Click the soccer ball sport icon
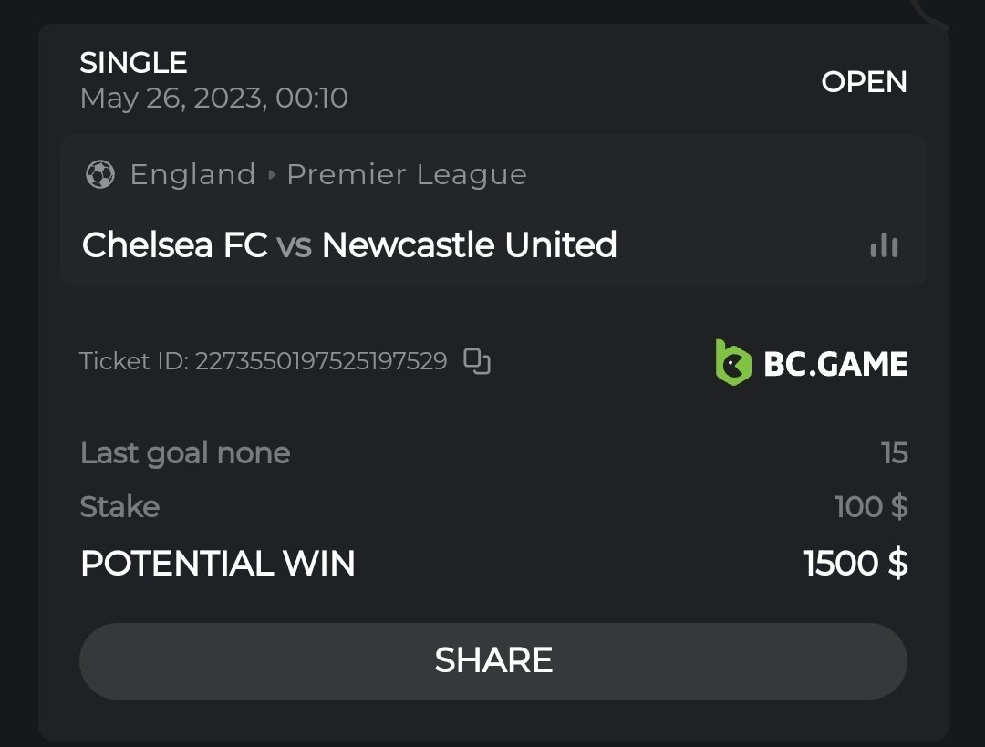The image size is (985, 747). (99, 174)
